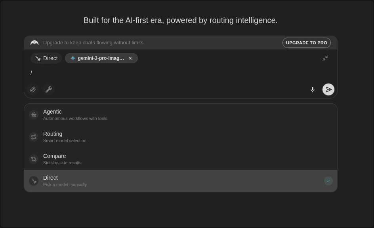Screen dimensions: 374x228
Task: Collapse the chat box with shrink icon
Action: 325,58
